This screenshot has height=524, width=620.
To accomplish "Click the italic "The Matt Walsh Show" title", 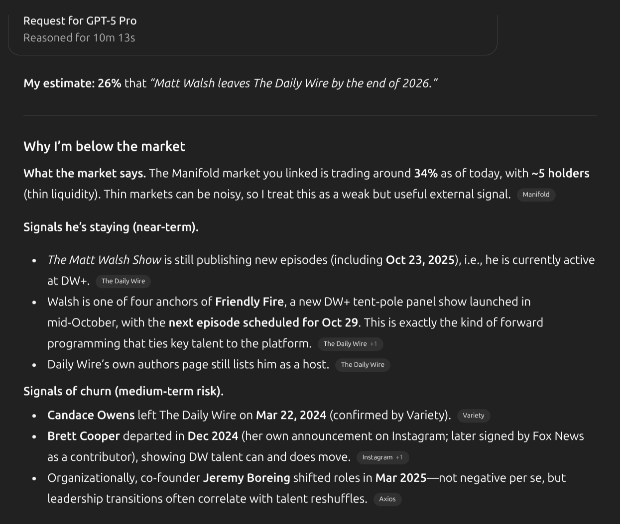I will pyautogui.click(x=104, y=260).
